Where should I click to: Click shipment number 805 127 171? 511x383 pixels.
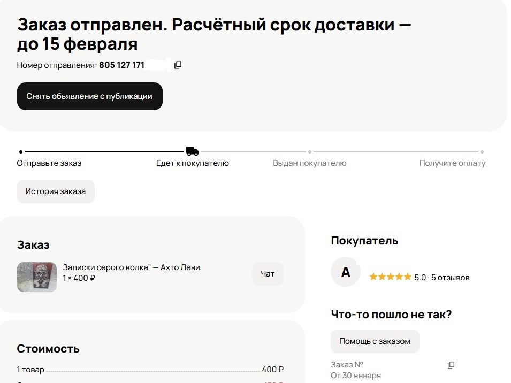pyautogui.click(x=121, y=65)
